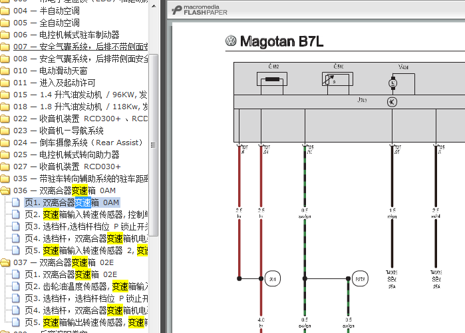The width and height of the screenshot is (465, 333).
Task: Click the K symbol circle in diagram
Action: click(x=392, y=102)
